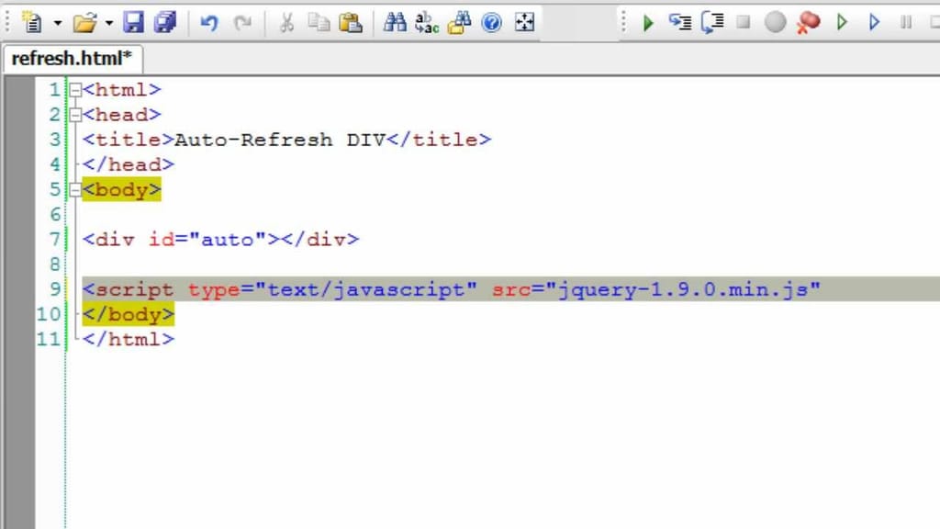Screen dimensions: 940x529
Task: Switch to the refresh.html tab
Action: 72,59
